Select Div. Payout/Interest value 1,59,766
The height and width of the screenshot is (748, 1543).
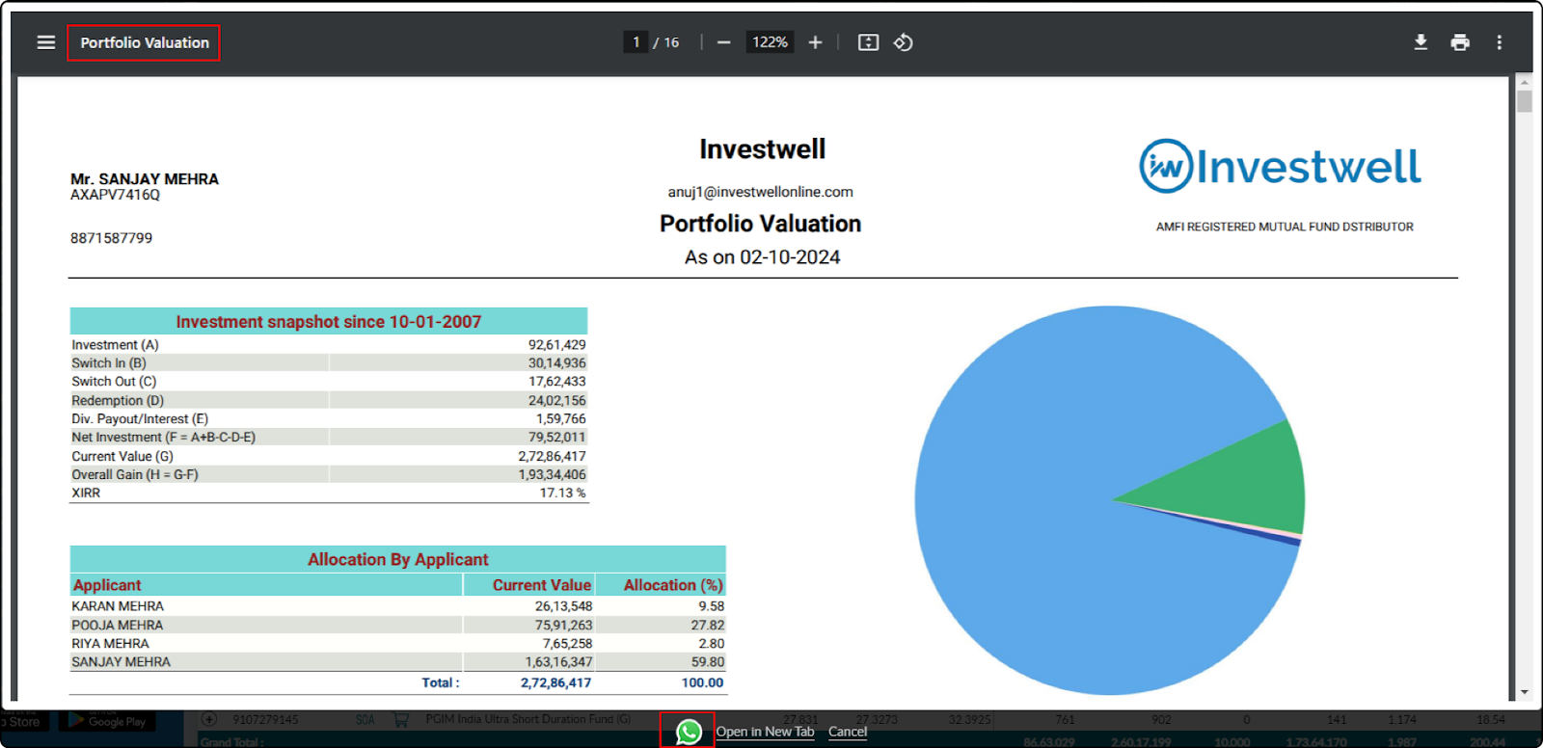[560, 418]
